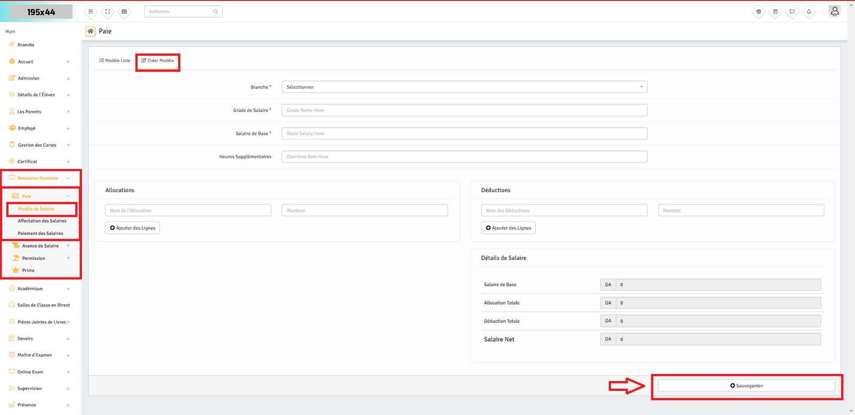Click the flag icon in header
The width and height of the screenshot is (855, 415).
pos(792,12)
